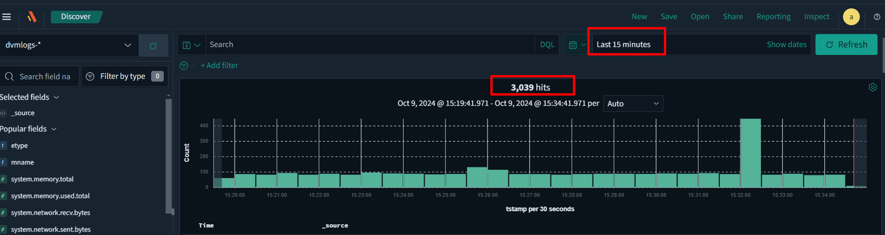
Task: Click the Add filter link
Action: point(219,66)
